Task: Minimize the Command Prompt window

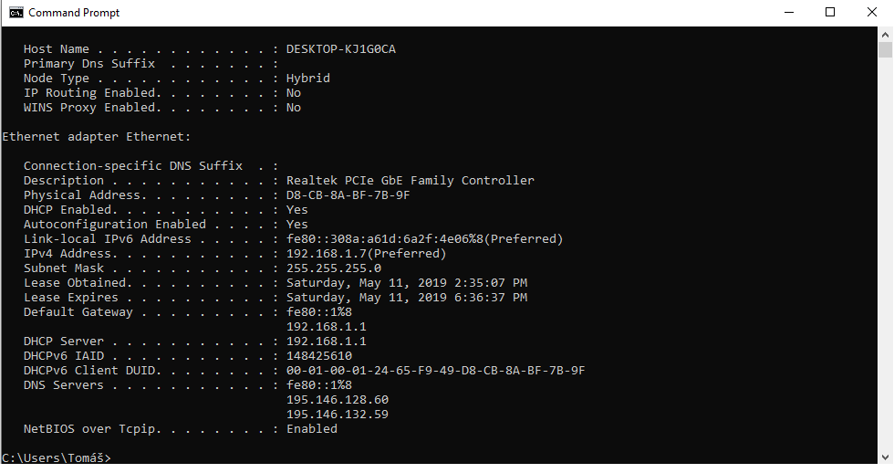Action: coord(787,13)
